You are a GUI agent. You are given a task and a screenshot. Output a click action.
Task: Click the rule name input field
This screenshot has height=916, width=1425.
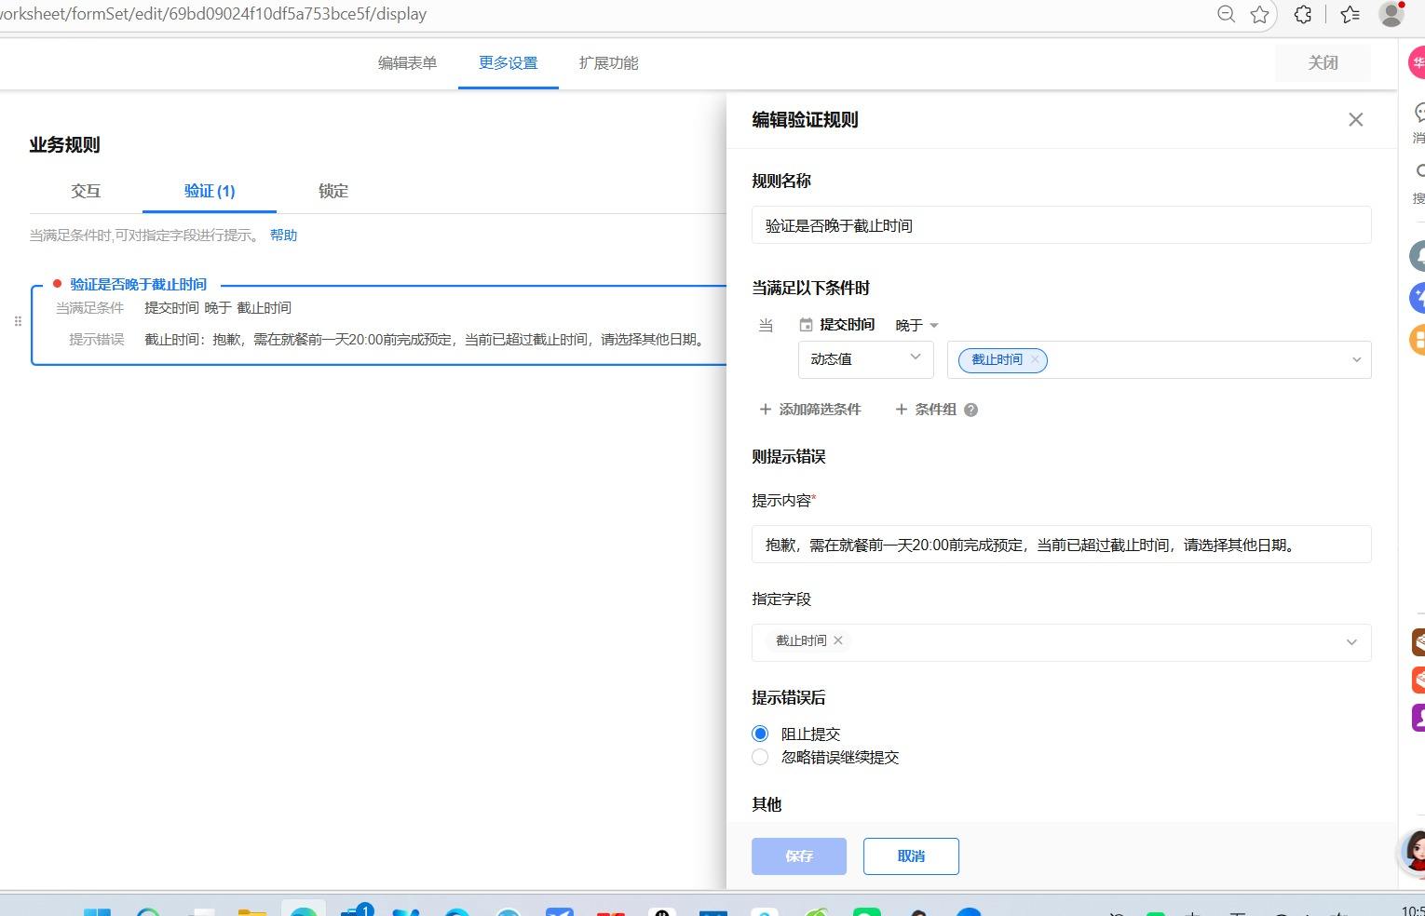[1061, 224]
